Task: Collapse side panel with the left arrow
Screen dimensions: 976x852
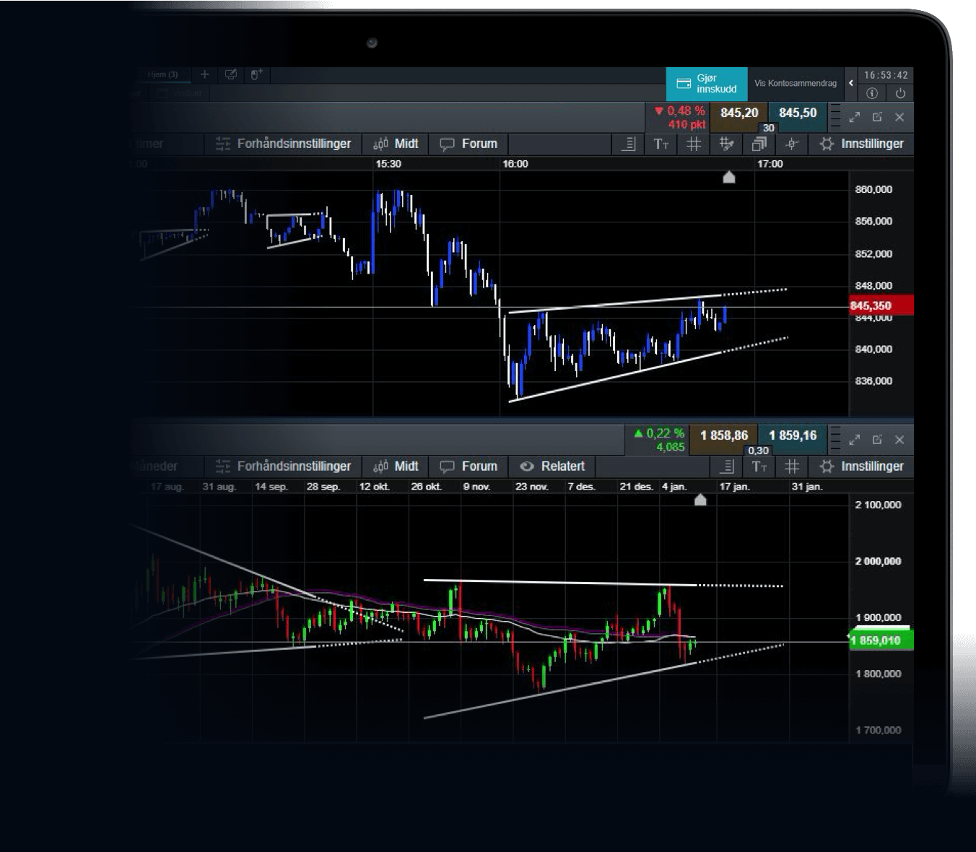Action: (851, 83)
